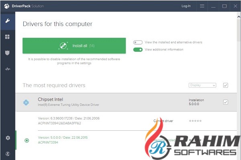Click the Log-In link

(x=186, y=6)
